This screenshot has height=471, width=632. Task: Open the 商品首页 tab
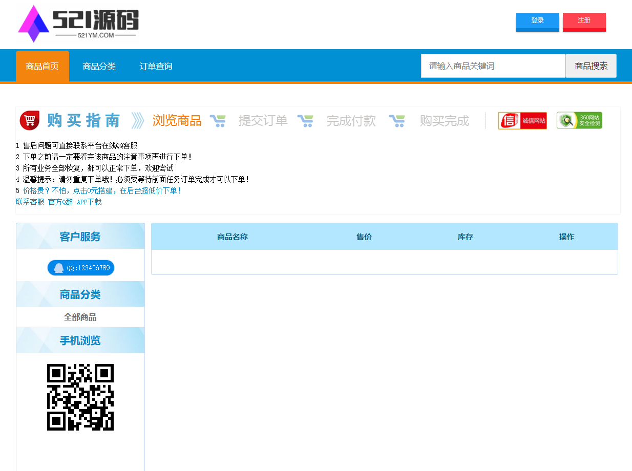click(43, 66)
